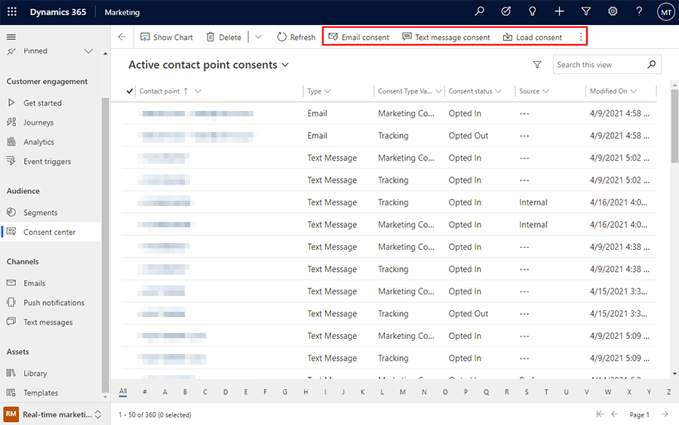679x425 pixels.
Task: Open Segments in the sidebar
Action: point(40,213)
